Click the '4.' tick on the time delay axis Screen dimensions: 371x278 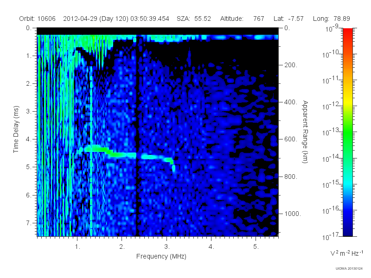29,139
